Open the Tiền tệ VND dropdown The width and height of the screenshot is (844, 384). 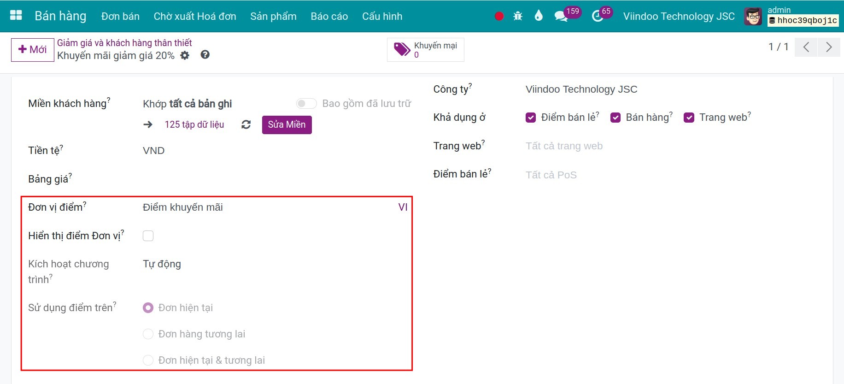click(x=276, y=151)
